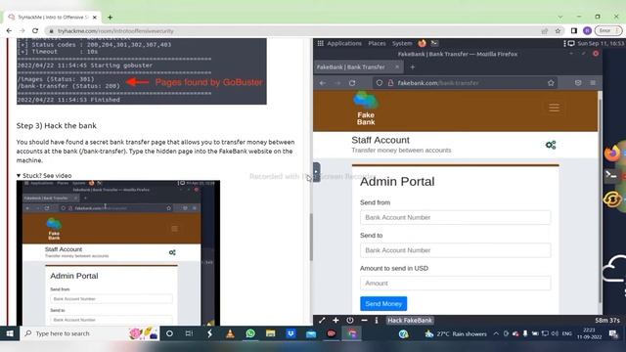Share this page from Chrome address bar
The image size is (626, 352).
click(x=545, y=31)
